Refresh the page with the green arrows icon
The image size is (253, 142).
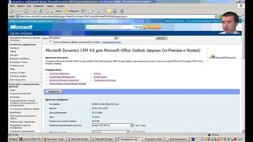pyautogui.click(x=40, y=11)
